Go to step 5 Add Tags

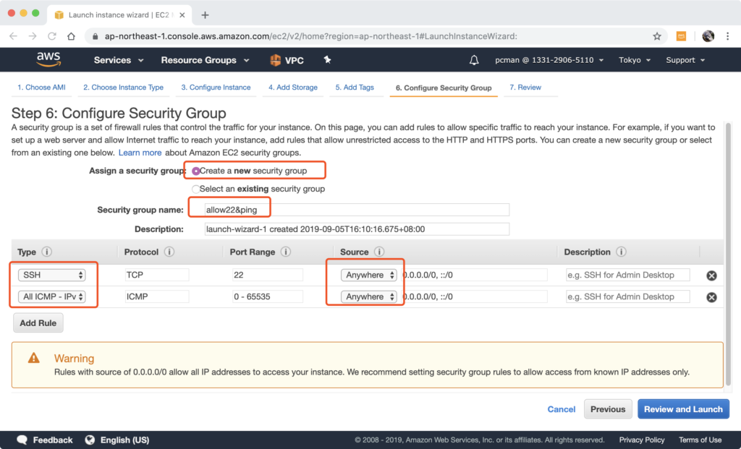355,87
